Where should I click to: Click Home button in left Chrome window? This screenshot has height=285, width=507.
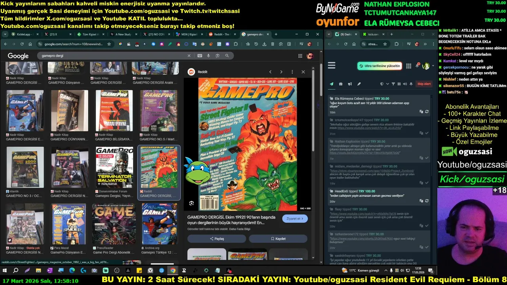pyautogui.click(x=30, y=44)
